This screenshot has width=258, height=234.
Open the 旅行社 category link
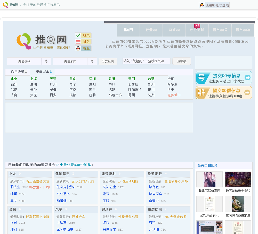[154, 187]
